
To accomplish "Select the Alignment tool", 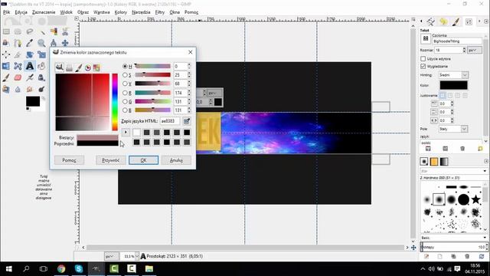I will tap(6, 54).
